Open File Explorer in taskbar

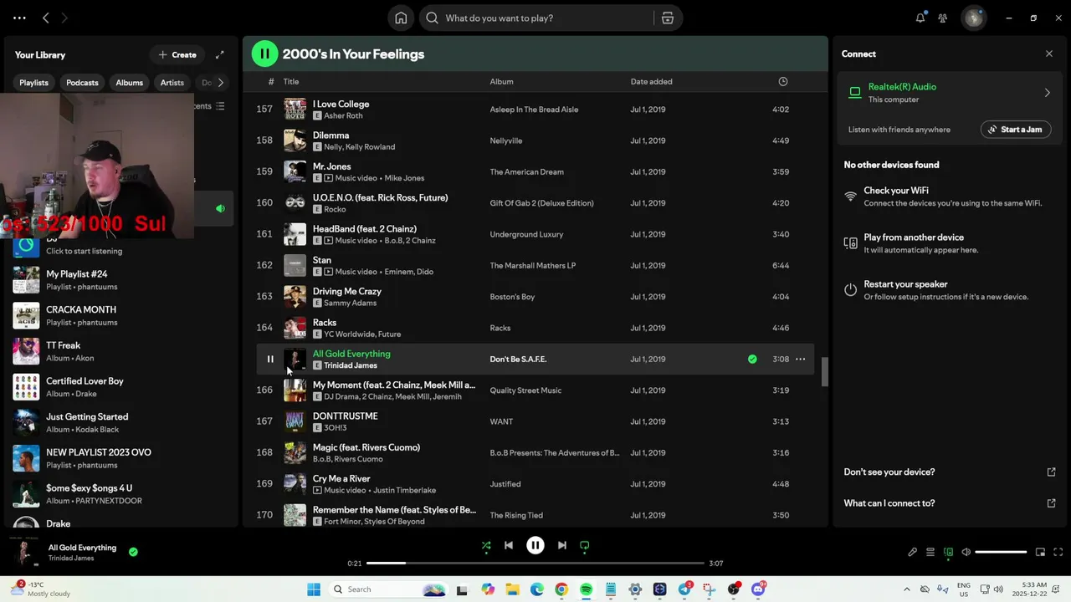(512, 589)
